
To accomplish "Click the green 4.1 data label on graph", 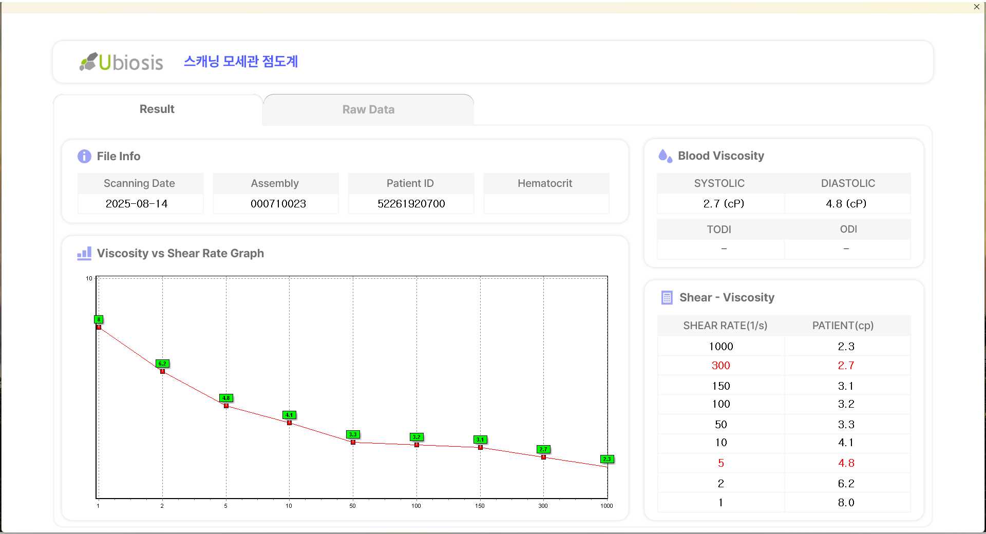I will pos(289,415).
